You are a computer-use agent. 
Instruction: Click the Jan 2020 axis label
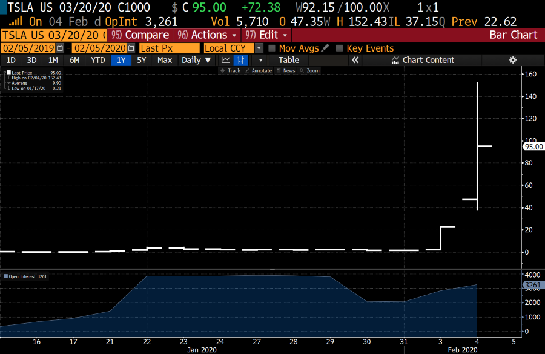202,350
